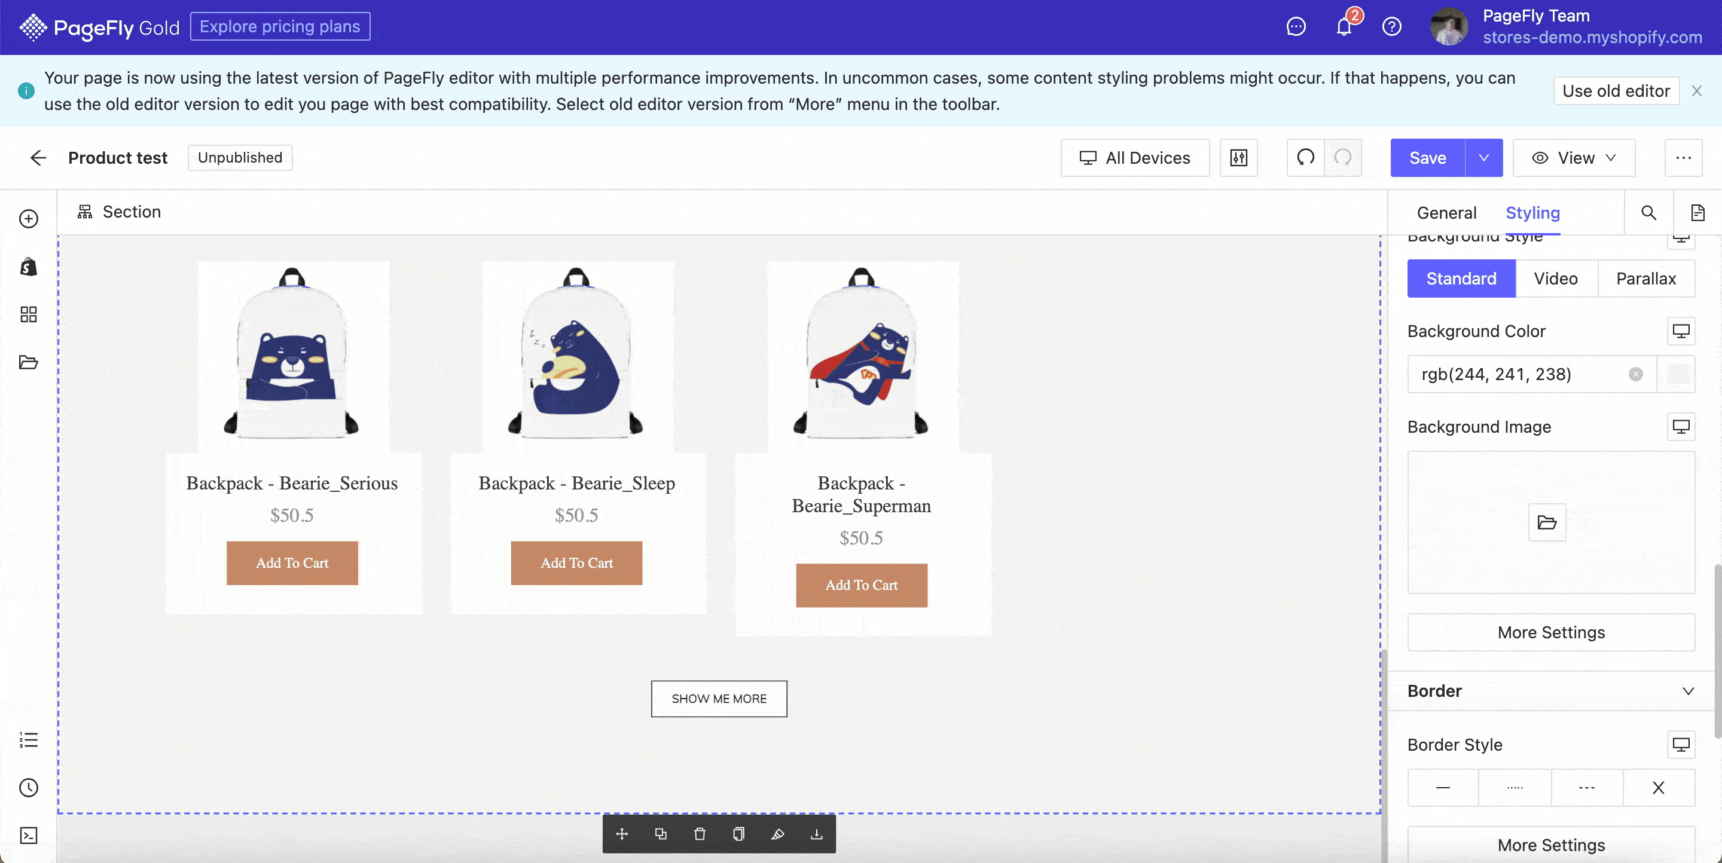Open the Save dropdown arrow
The height and width of the screenshot is (863, 1722).
coord(1483,158)
